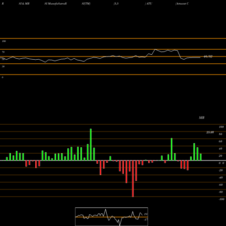Click the MR axis label -60
226x226 pixels.
pyautogui.click(x=221, y=185)
